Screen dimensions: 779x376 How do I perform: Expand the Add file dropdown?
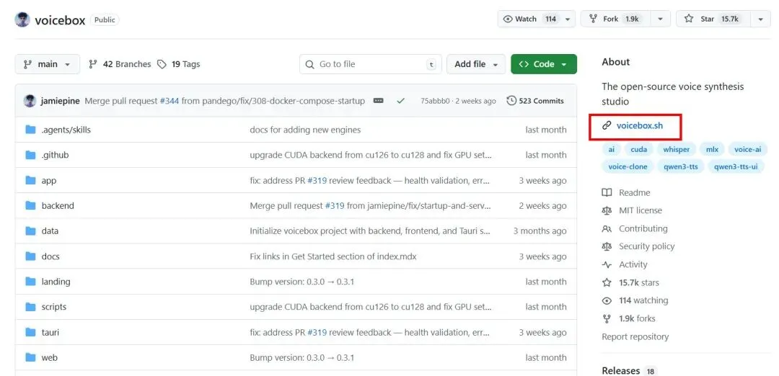(x=476, y=64)
